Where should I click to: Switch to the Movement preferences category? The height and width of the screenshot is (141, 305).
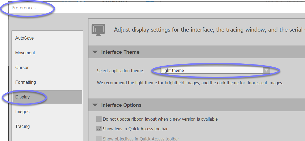(25, 53)
